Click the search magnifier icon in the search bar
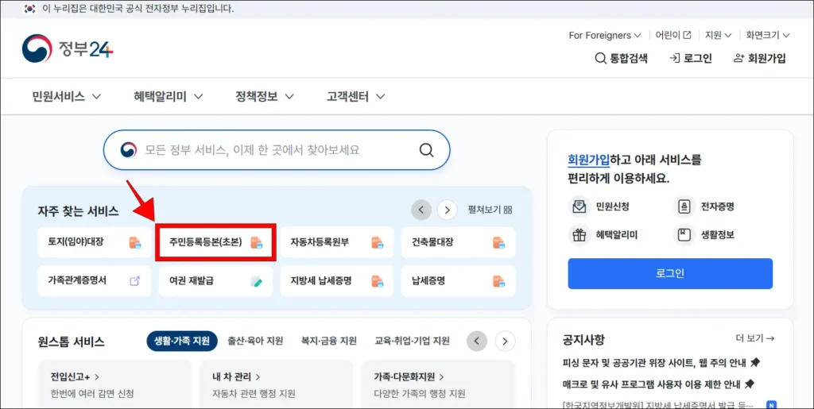Screen dimensions: 814x409 (x=426, y=150)
